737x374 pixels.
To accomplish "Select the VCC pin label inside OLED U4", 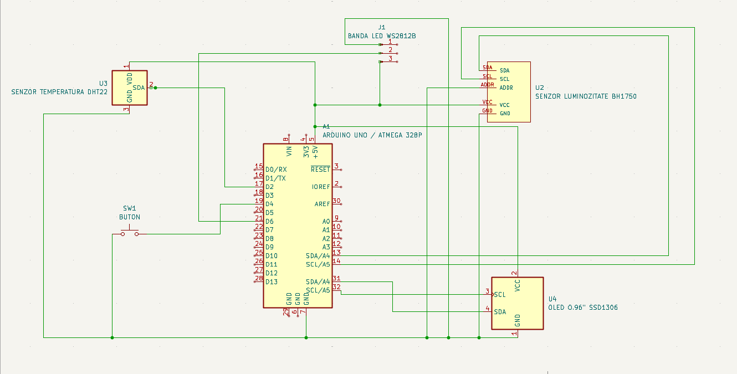I will 518,286.
